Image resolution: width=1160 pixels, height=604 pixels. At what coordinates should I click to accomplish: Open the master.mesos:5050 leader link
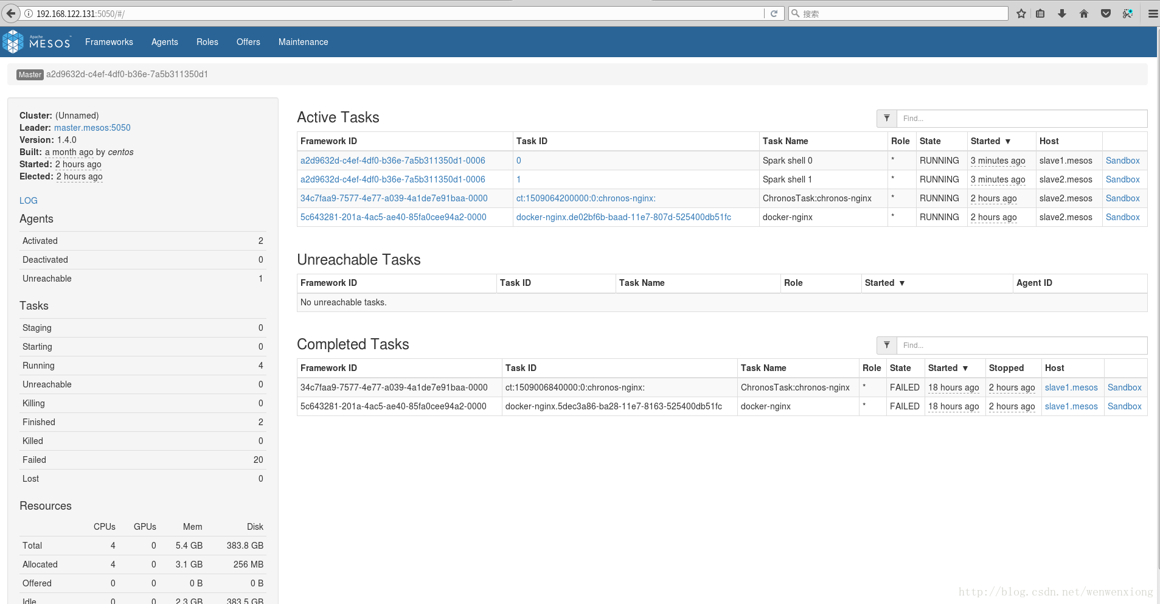point(92,128)
